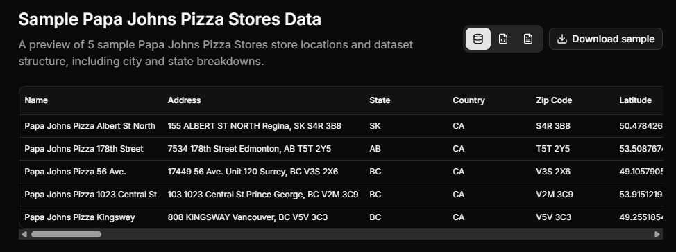Screen dimensions: 676x252
Task: Switch to the code file view icon
Action: [503, 39]
